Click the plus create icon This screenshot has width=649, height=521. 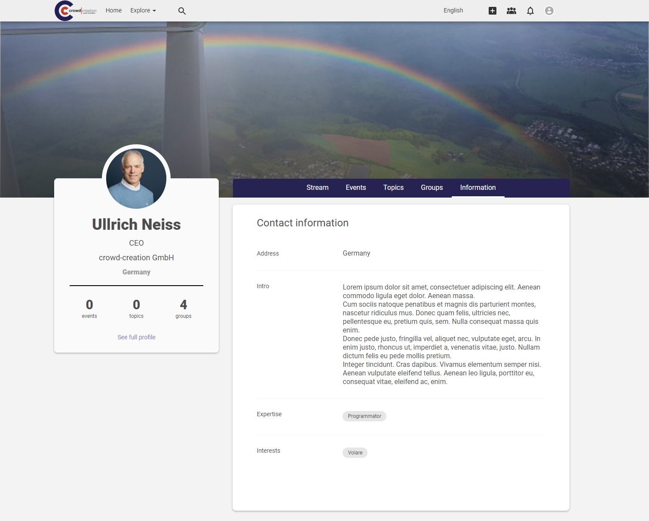pyautogui.click(x=493, y=11)
